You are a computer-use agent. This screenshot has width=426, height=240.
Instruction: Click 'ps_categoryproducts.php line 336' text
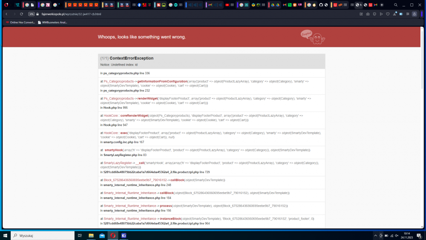click(x=127, y=73)
